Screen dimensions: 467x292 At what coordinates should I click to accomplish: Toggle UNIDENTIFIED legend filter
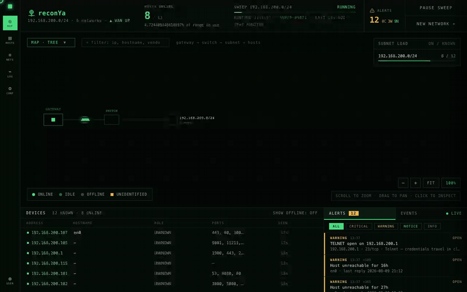129,194
